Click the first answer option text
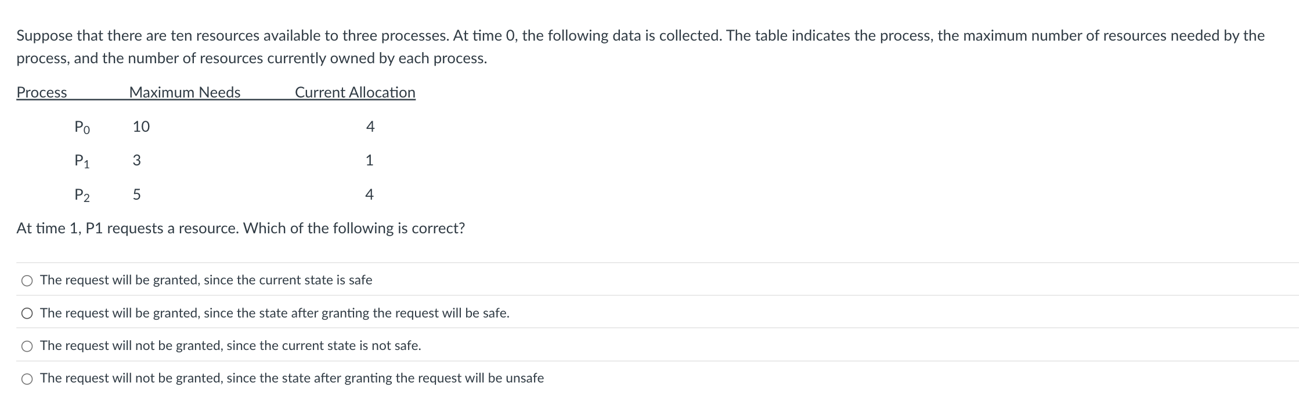 (x=205, y=280)
